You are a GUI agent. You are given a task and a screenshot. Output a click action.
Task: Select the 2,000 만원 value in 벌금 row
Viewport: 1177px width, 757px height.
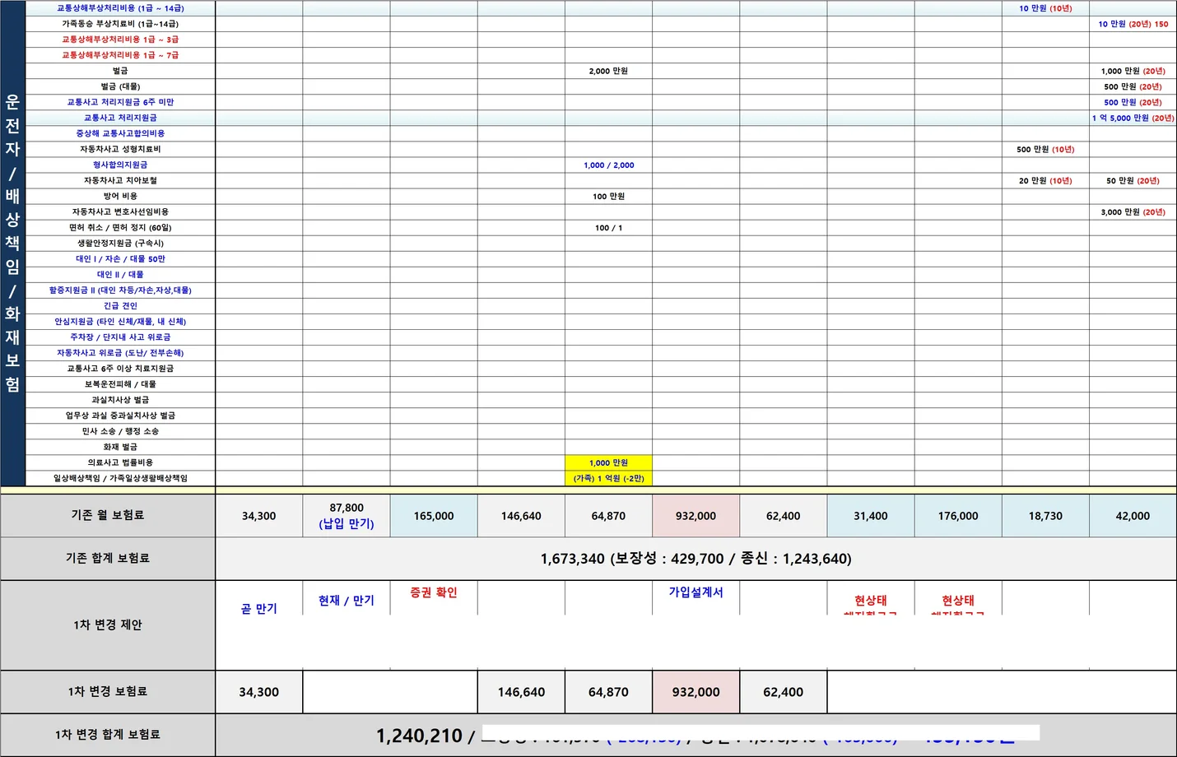point(608,71)
